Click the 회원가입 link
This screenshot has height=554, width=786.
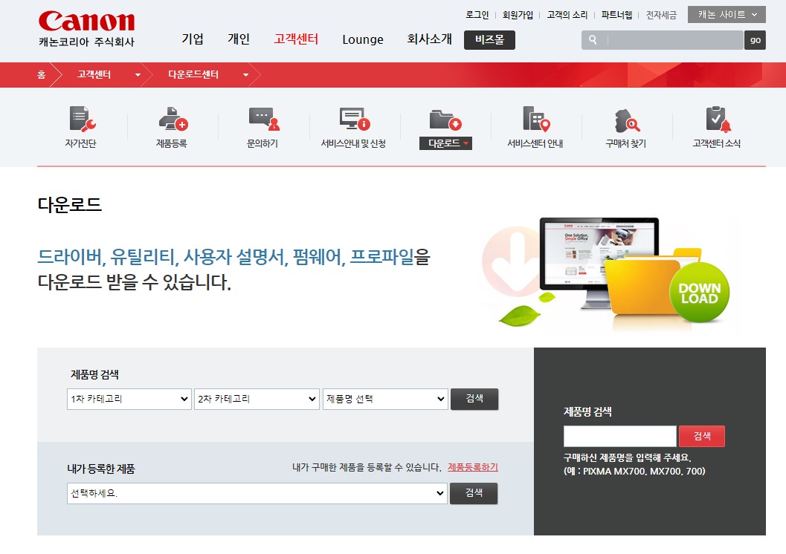518,15
